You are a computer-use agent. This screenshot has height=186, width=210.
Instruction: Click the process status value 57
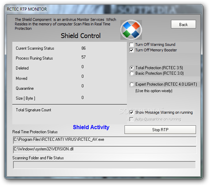click(x=83, y=57)
